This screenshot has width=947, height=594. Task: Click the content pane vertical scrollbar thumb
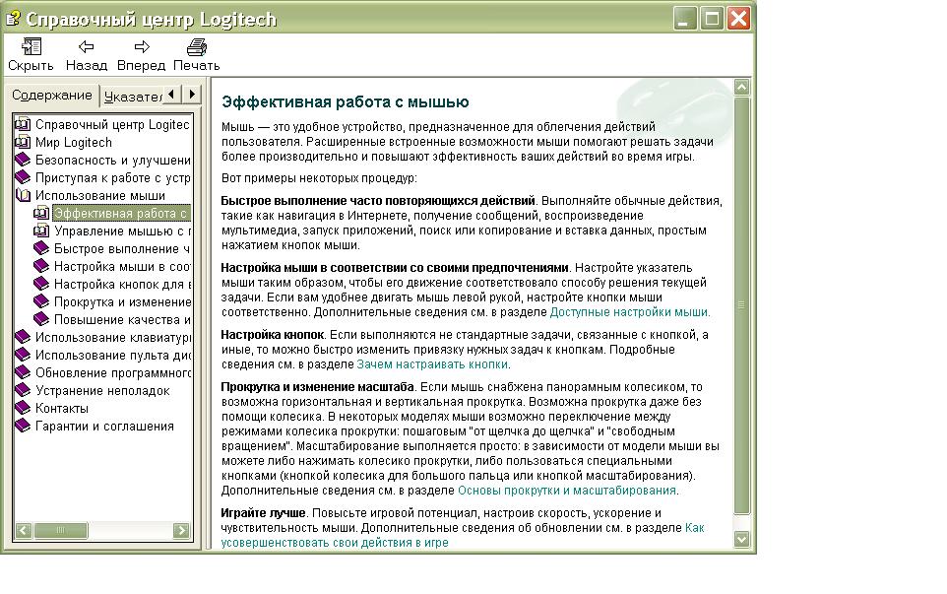pyautogui.click(x=741, y=305)
